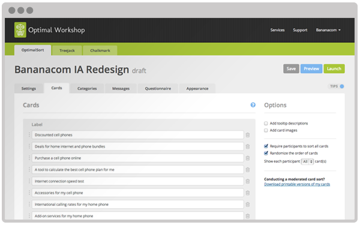Toggle the TIPS blue switch
This screenshot has width=360, height=225.
coord(342,86)
